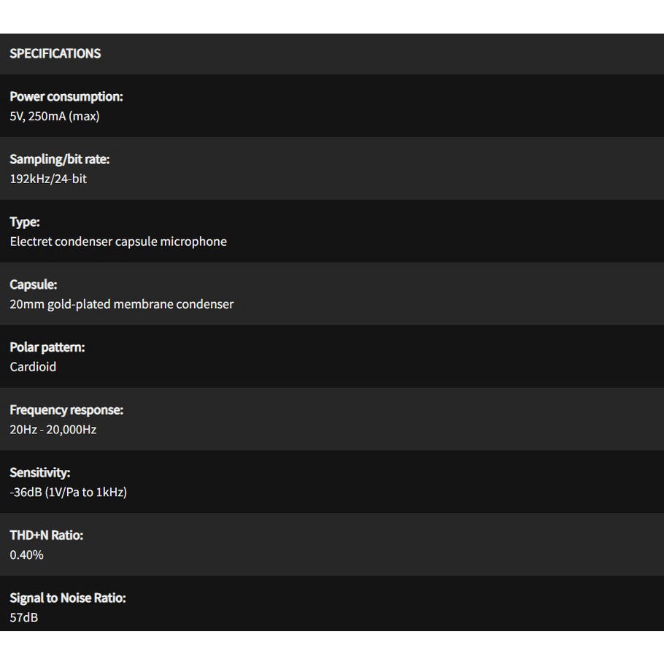The image size is (664, 664).
Task: Click the 'Frequency response:' label
Action: tap(66, 410)
